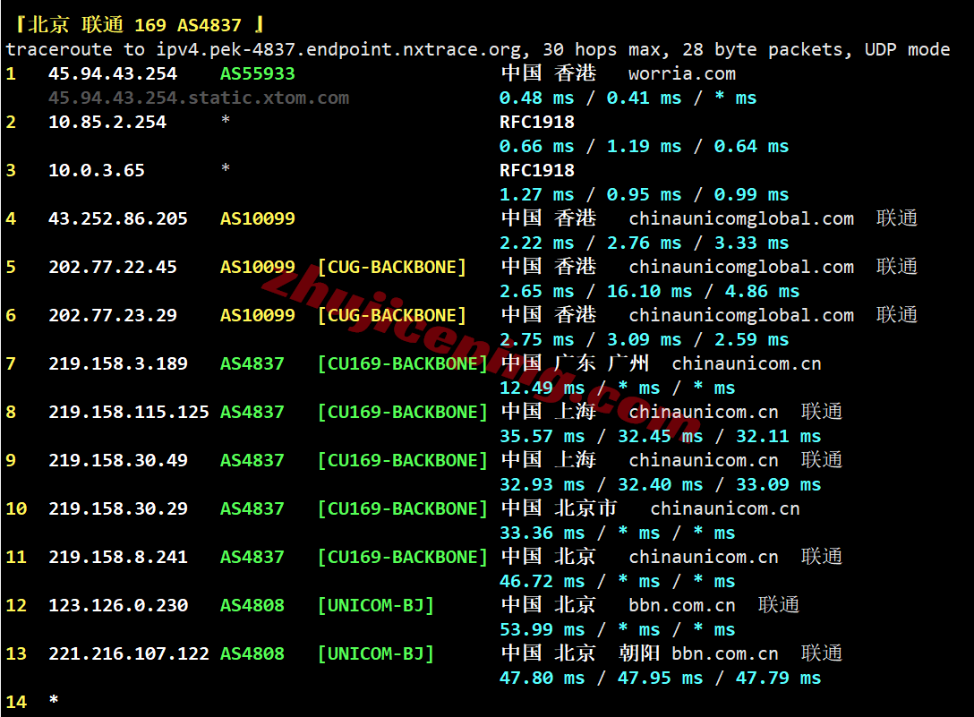The width and height of the screenshot is (974, 717).
Task: Click latency 47.95 ms
Action: click(x=660, y=679)
